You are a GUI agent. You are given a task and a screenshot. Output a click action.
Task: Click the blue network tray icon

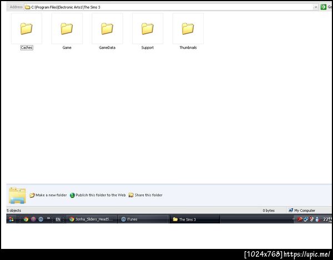[x=306, y=220]
